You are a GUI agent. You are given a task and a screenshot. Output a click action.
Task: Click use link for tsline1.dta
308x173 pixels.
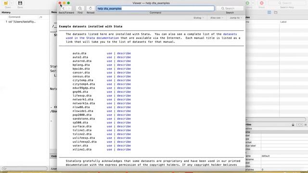coord(109,130)
